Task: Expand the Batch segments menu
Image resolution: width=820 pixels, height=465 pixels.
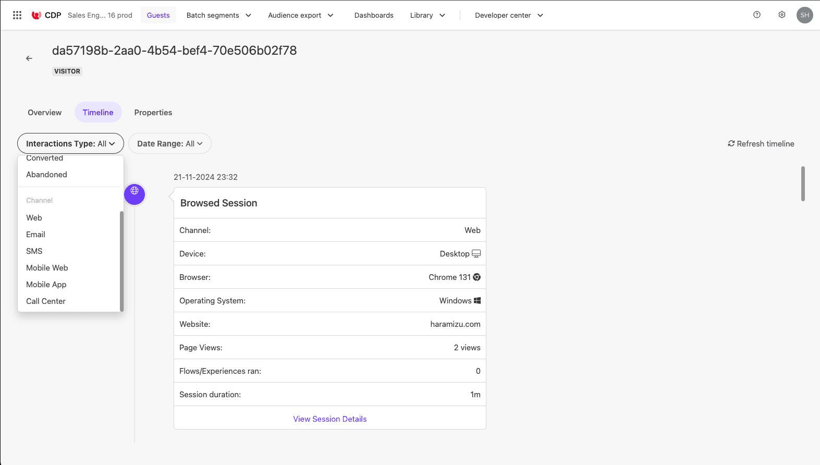Action: point(218,15)
